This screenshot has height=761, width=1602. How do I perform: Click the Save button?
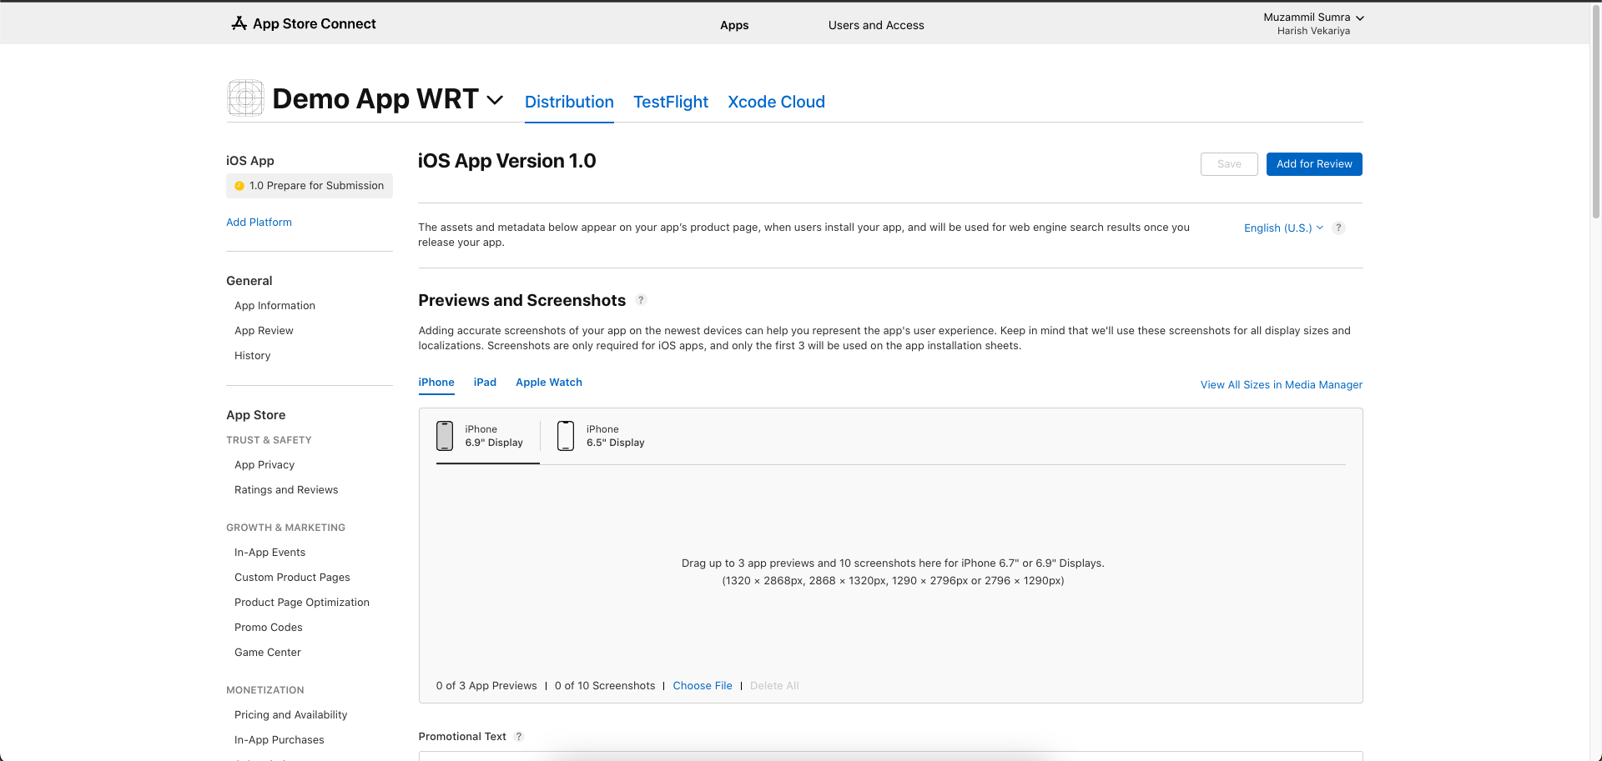(x=1229, y=164)
